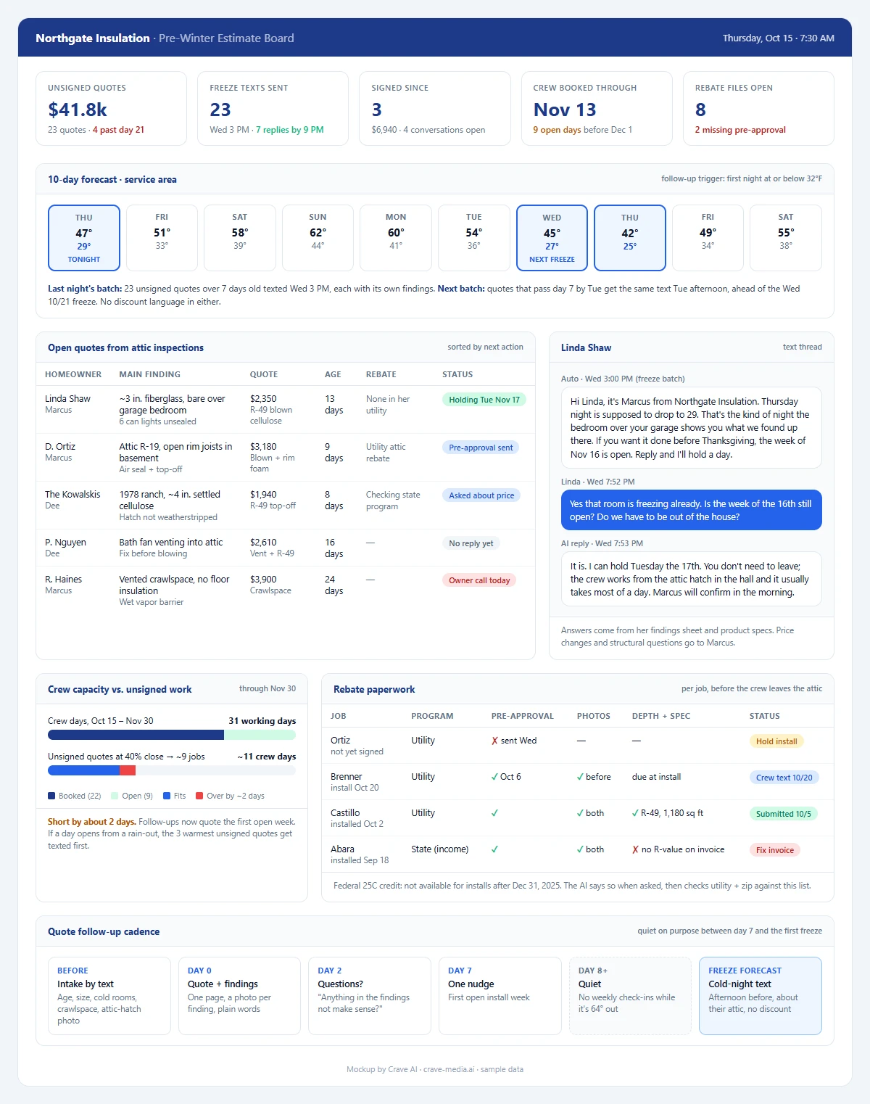Open the Rebate Files Open card
Screen dimensions: 870x1104
[758, 109]
